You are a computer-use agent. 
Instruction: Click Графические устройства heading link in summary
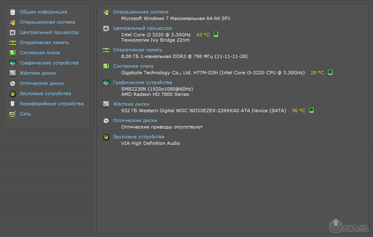click(x=142, y=82)
